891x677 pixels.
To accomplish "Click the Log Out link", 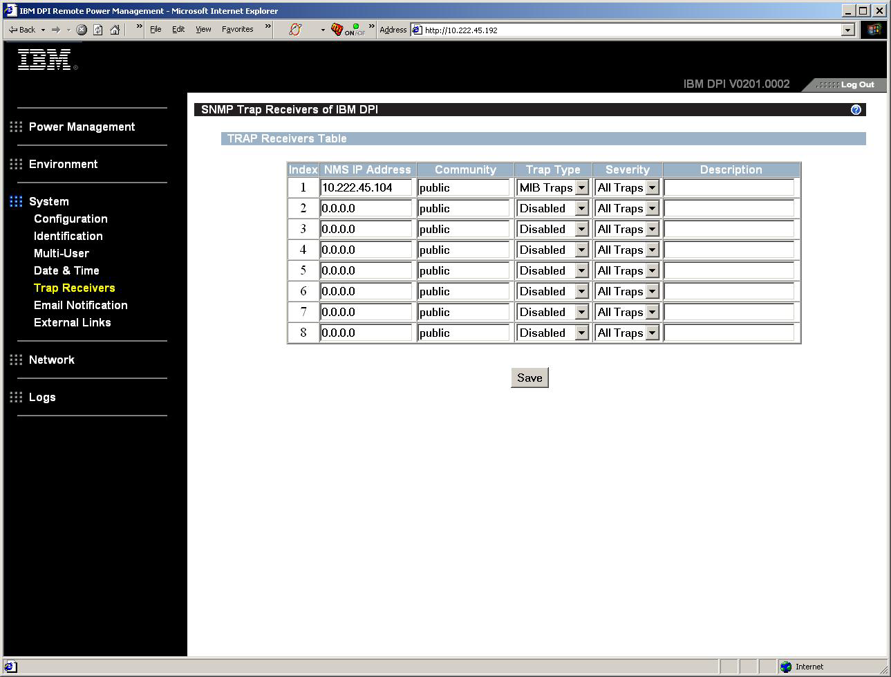I will click(857, 84).
